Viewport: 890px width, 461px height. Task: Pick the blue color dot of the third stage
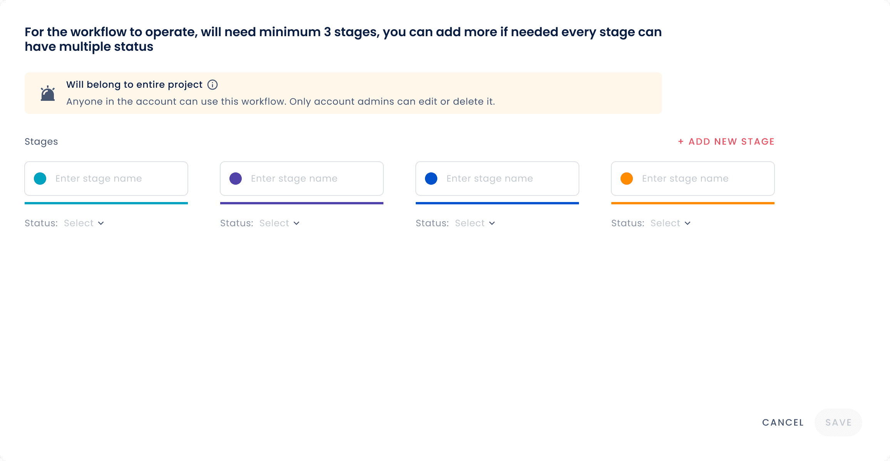431,179
